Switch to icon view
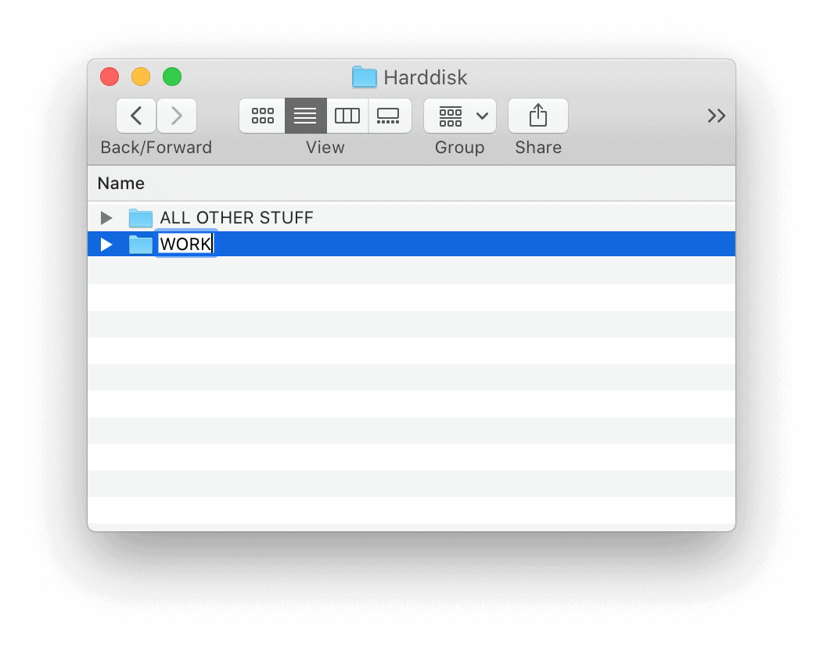The height and width of the screenshot is (647, 823). point(262,116)
